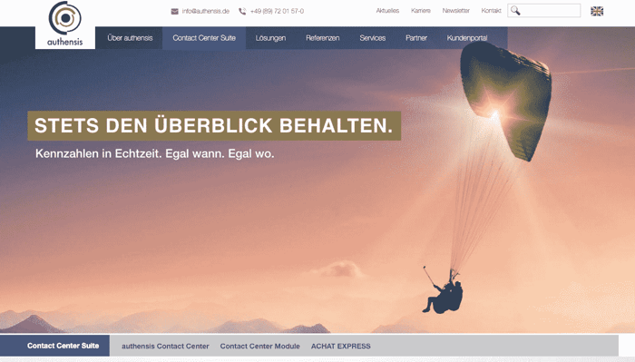Click the authensis logo
This screenshot has width=635, height=362.
pyautogui.click(x=65, y=24)
